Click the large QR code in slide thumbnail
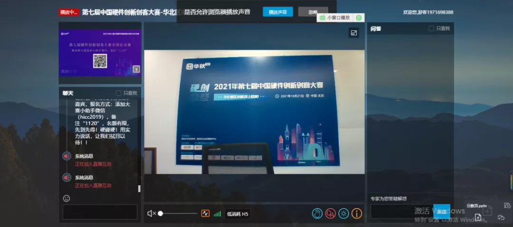The width and height of the screenshot is (513, 227). [100, 61]
